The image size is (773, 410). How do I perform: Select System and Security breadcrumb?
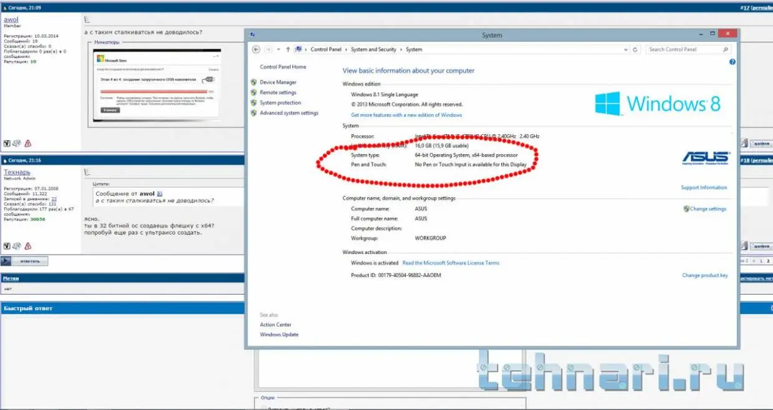373,49
